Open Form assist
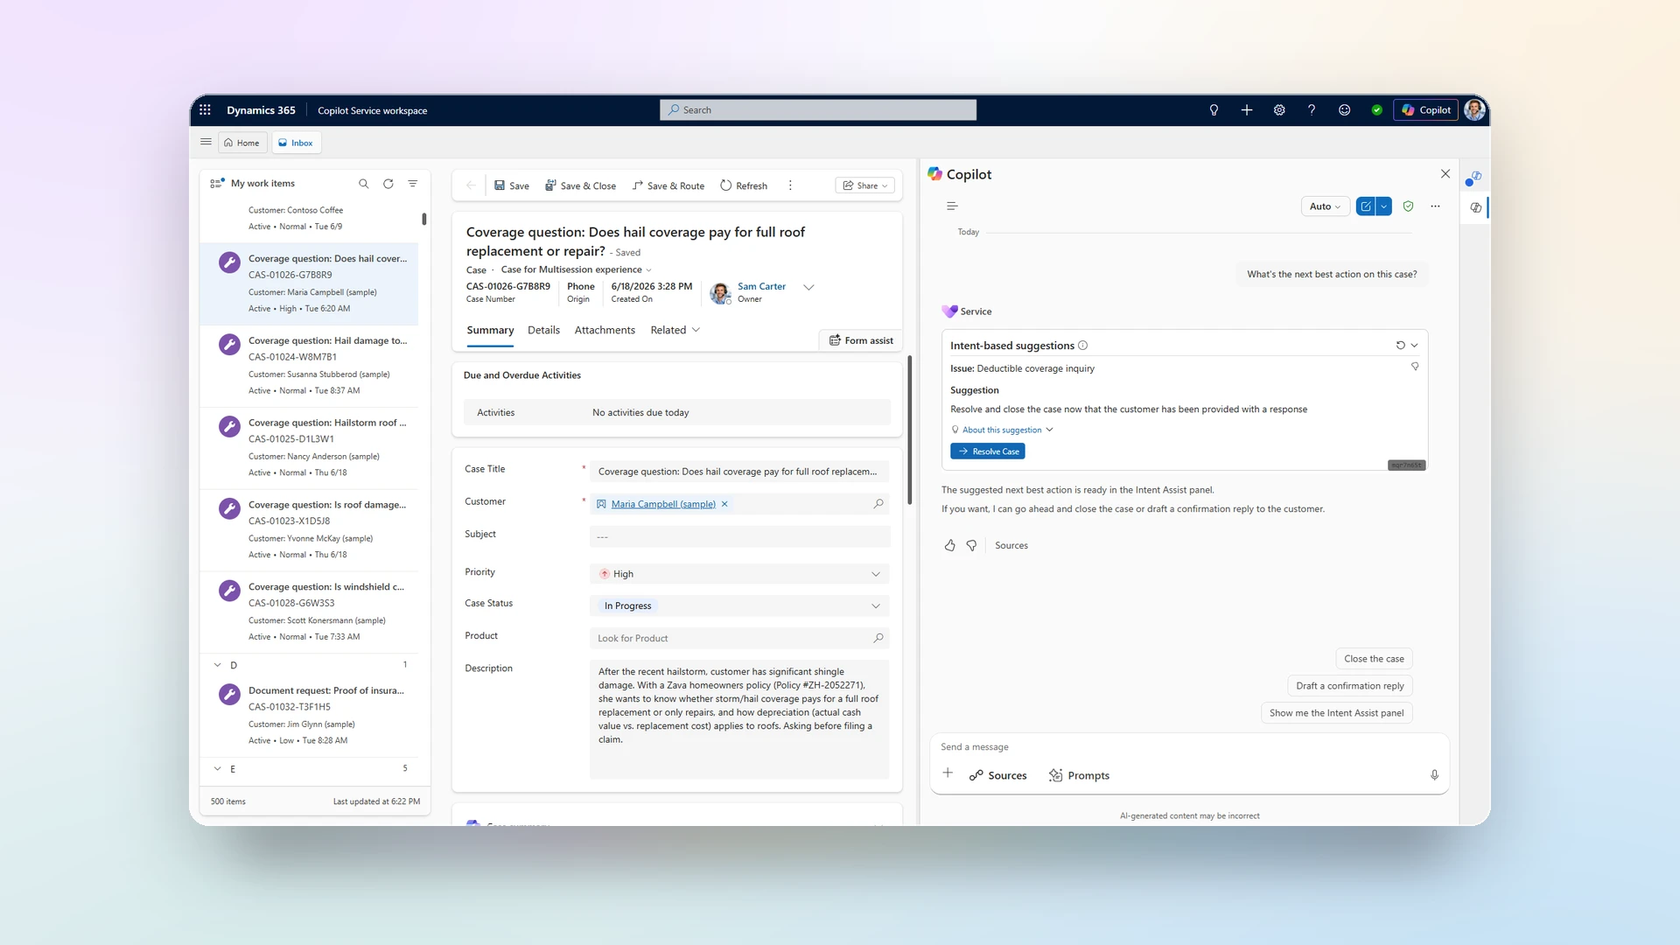This screenshot has width=1680, height=945. click(861, 340)
